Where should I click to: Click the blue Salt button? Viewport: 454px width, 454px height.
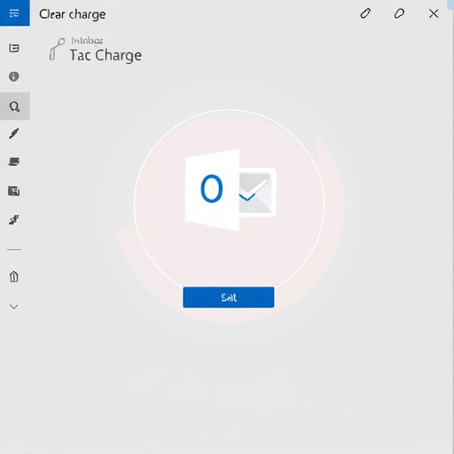(229, 297)
